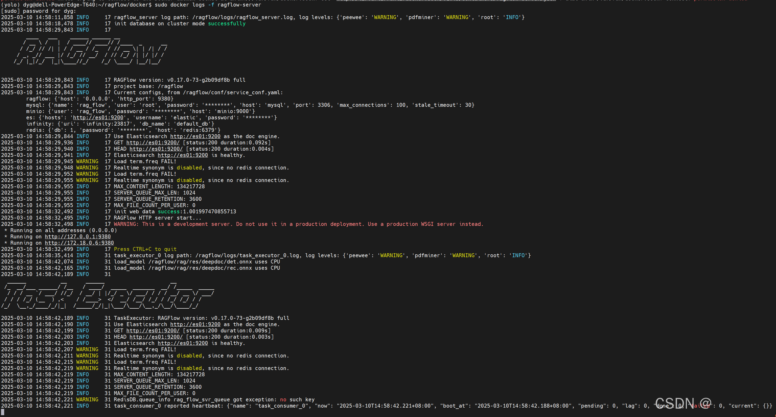Open Elasticsearch healthy link logged at 14:58:42,203
Image resolution: width=776 pixels, height=417 pixels.
coord(183,343)
